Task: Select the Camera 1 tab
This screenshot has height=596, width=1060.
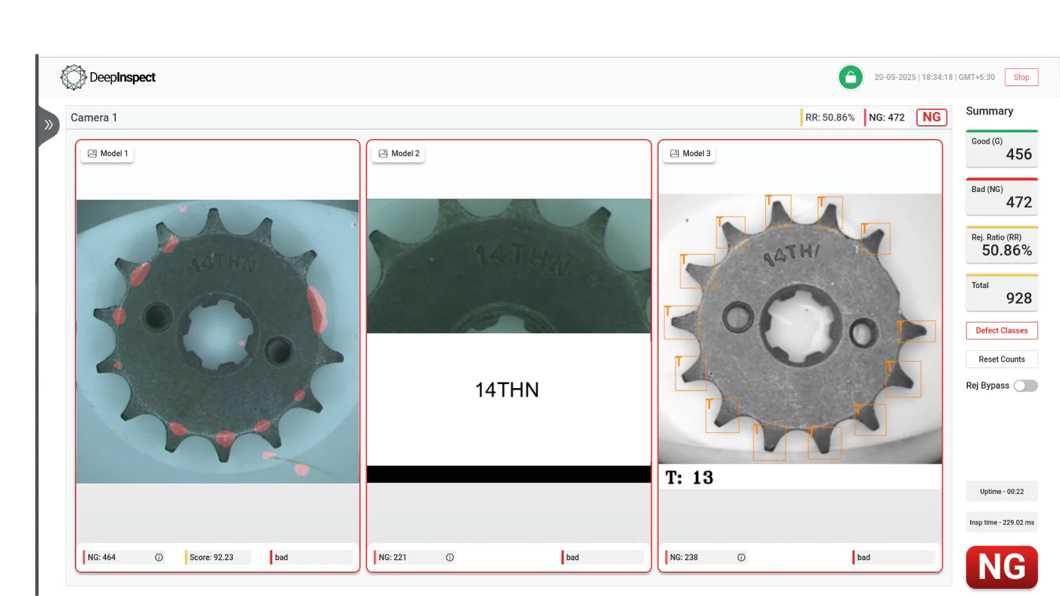Action: point(93,117)
